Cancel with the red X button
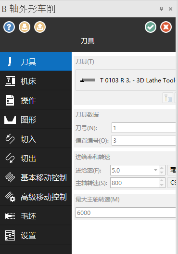 166,27
